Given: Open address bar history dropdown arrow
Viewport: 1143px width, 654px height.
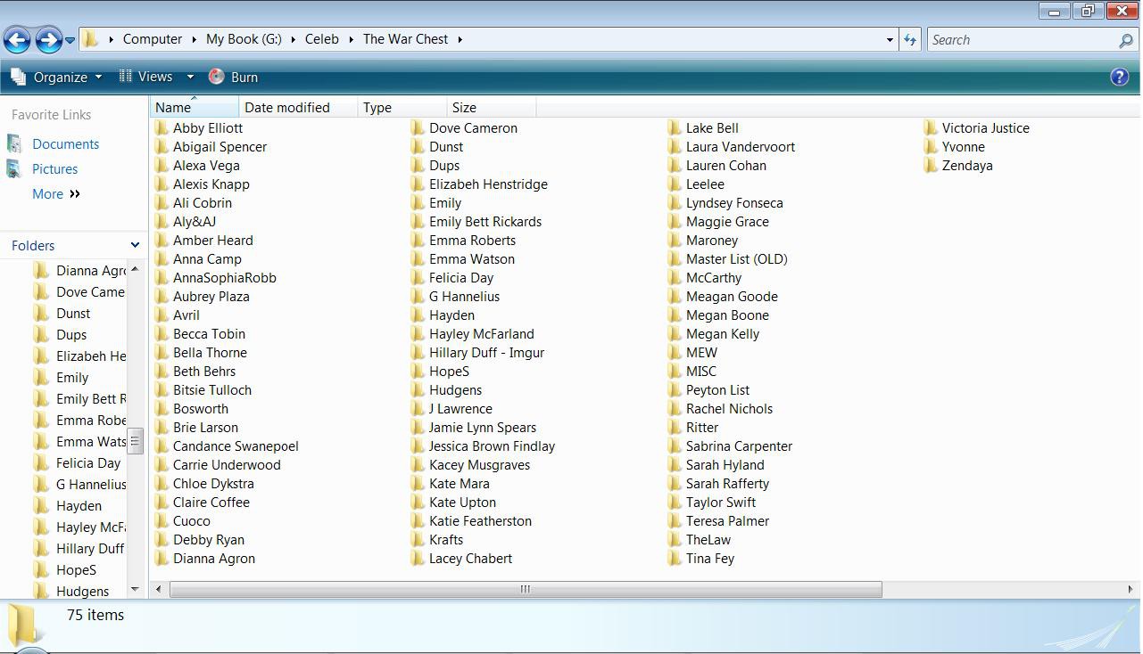Looking at the screenshot, I should click(x=890, y=39).
